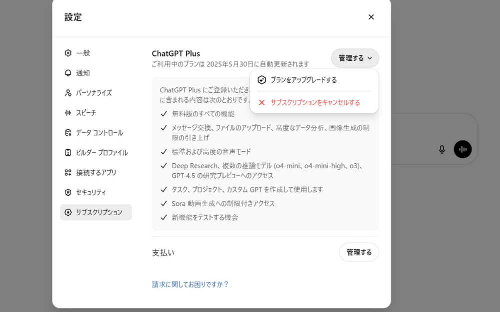The height and width of the screenshot is (312, 500).
Task: Click checkmark beside メッセージ交換 row
Action: (163, 128)
